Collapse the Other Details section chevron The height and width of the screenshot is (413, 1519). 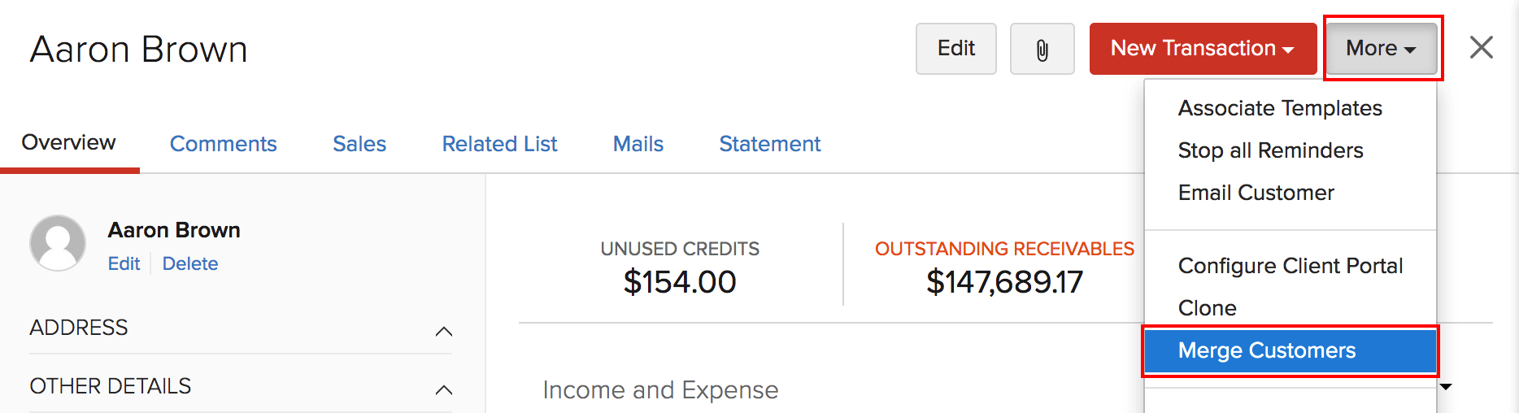(443, 389)
